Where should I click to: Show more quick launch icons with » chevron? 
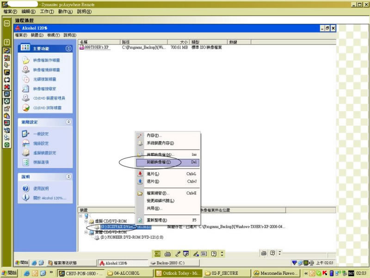51,272
